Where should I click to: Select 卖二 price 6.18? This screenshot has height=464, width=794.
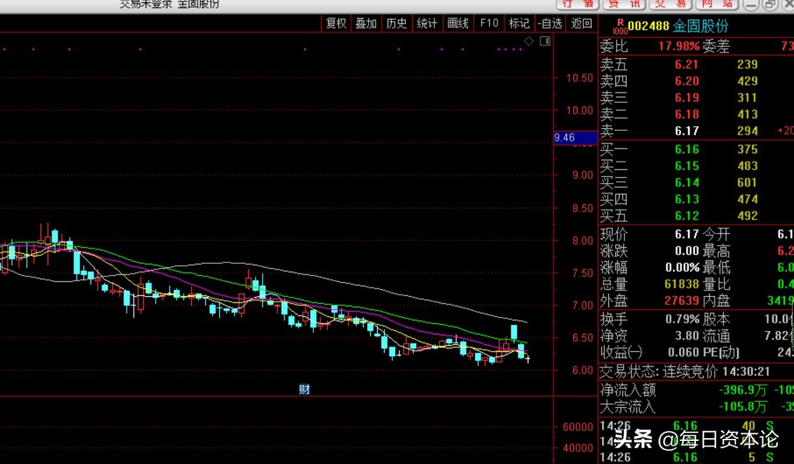(x=687, y=115)
